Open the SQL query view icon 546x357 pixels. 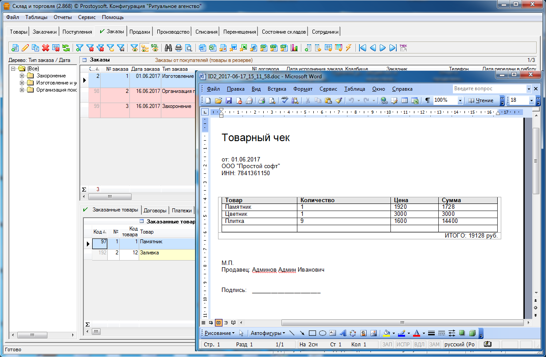coord(155,48)
